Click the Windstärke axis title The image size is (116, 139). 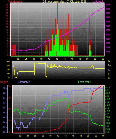pyautogui.click(x=15, y=2)
